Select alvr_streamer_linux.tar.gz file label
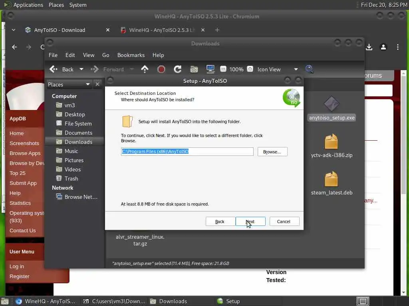Screen dimensions: 409x306 click(140, 240)
